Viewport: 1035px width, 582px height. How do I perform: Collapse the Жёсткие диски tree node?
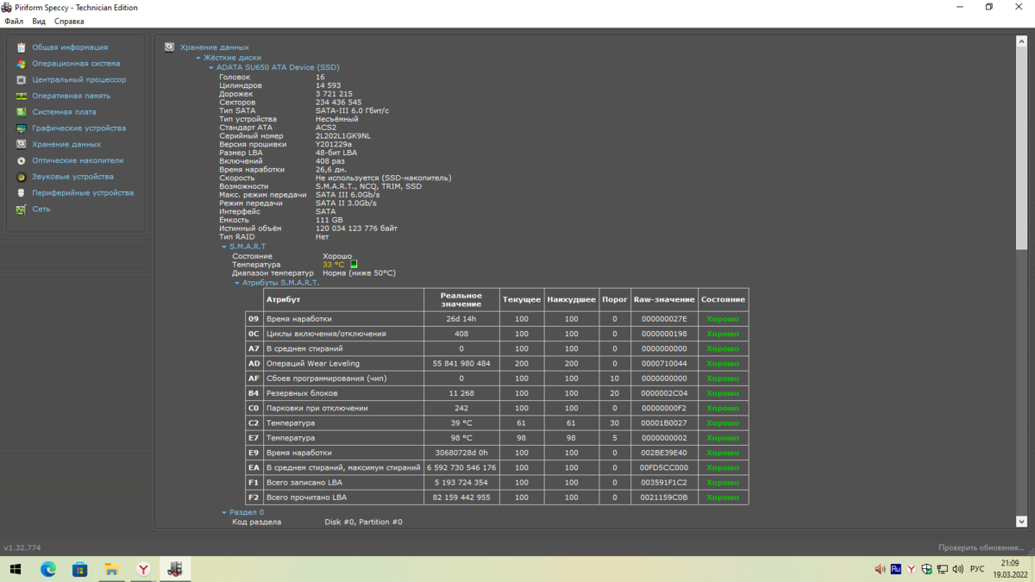tap(198, 58)
